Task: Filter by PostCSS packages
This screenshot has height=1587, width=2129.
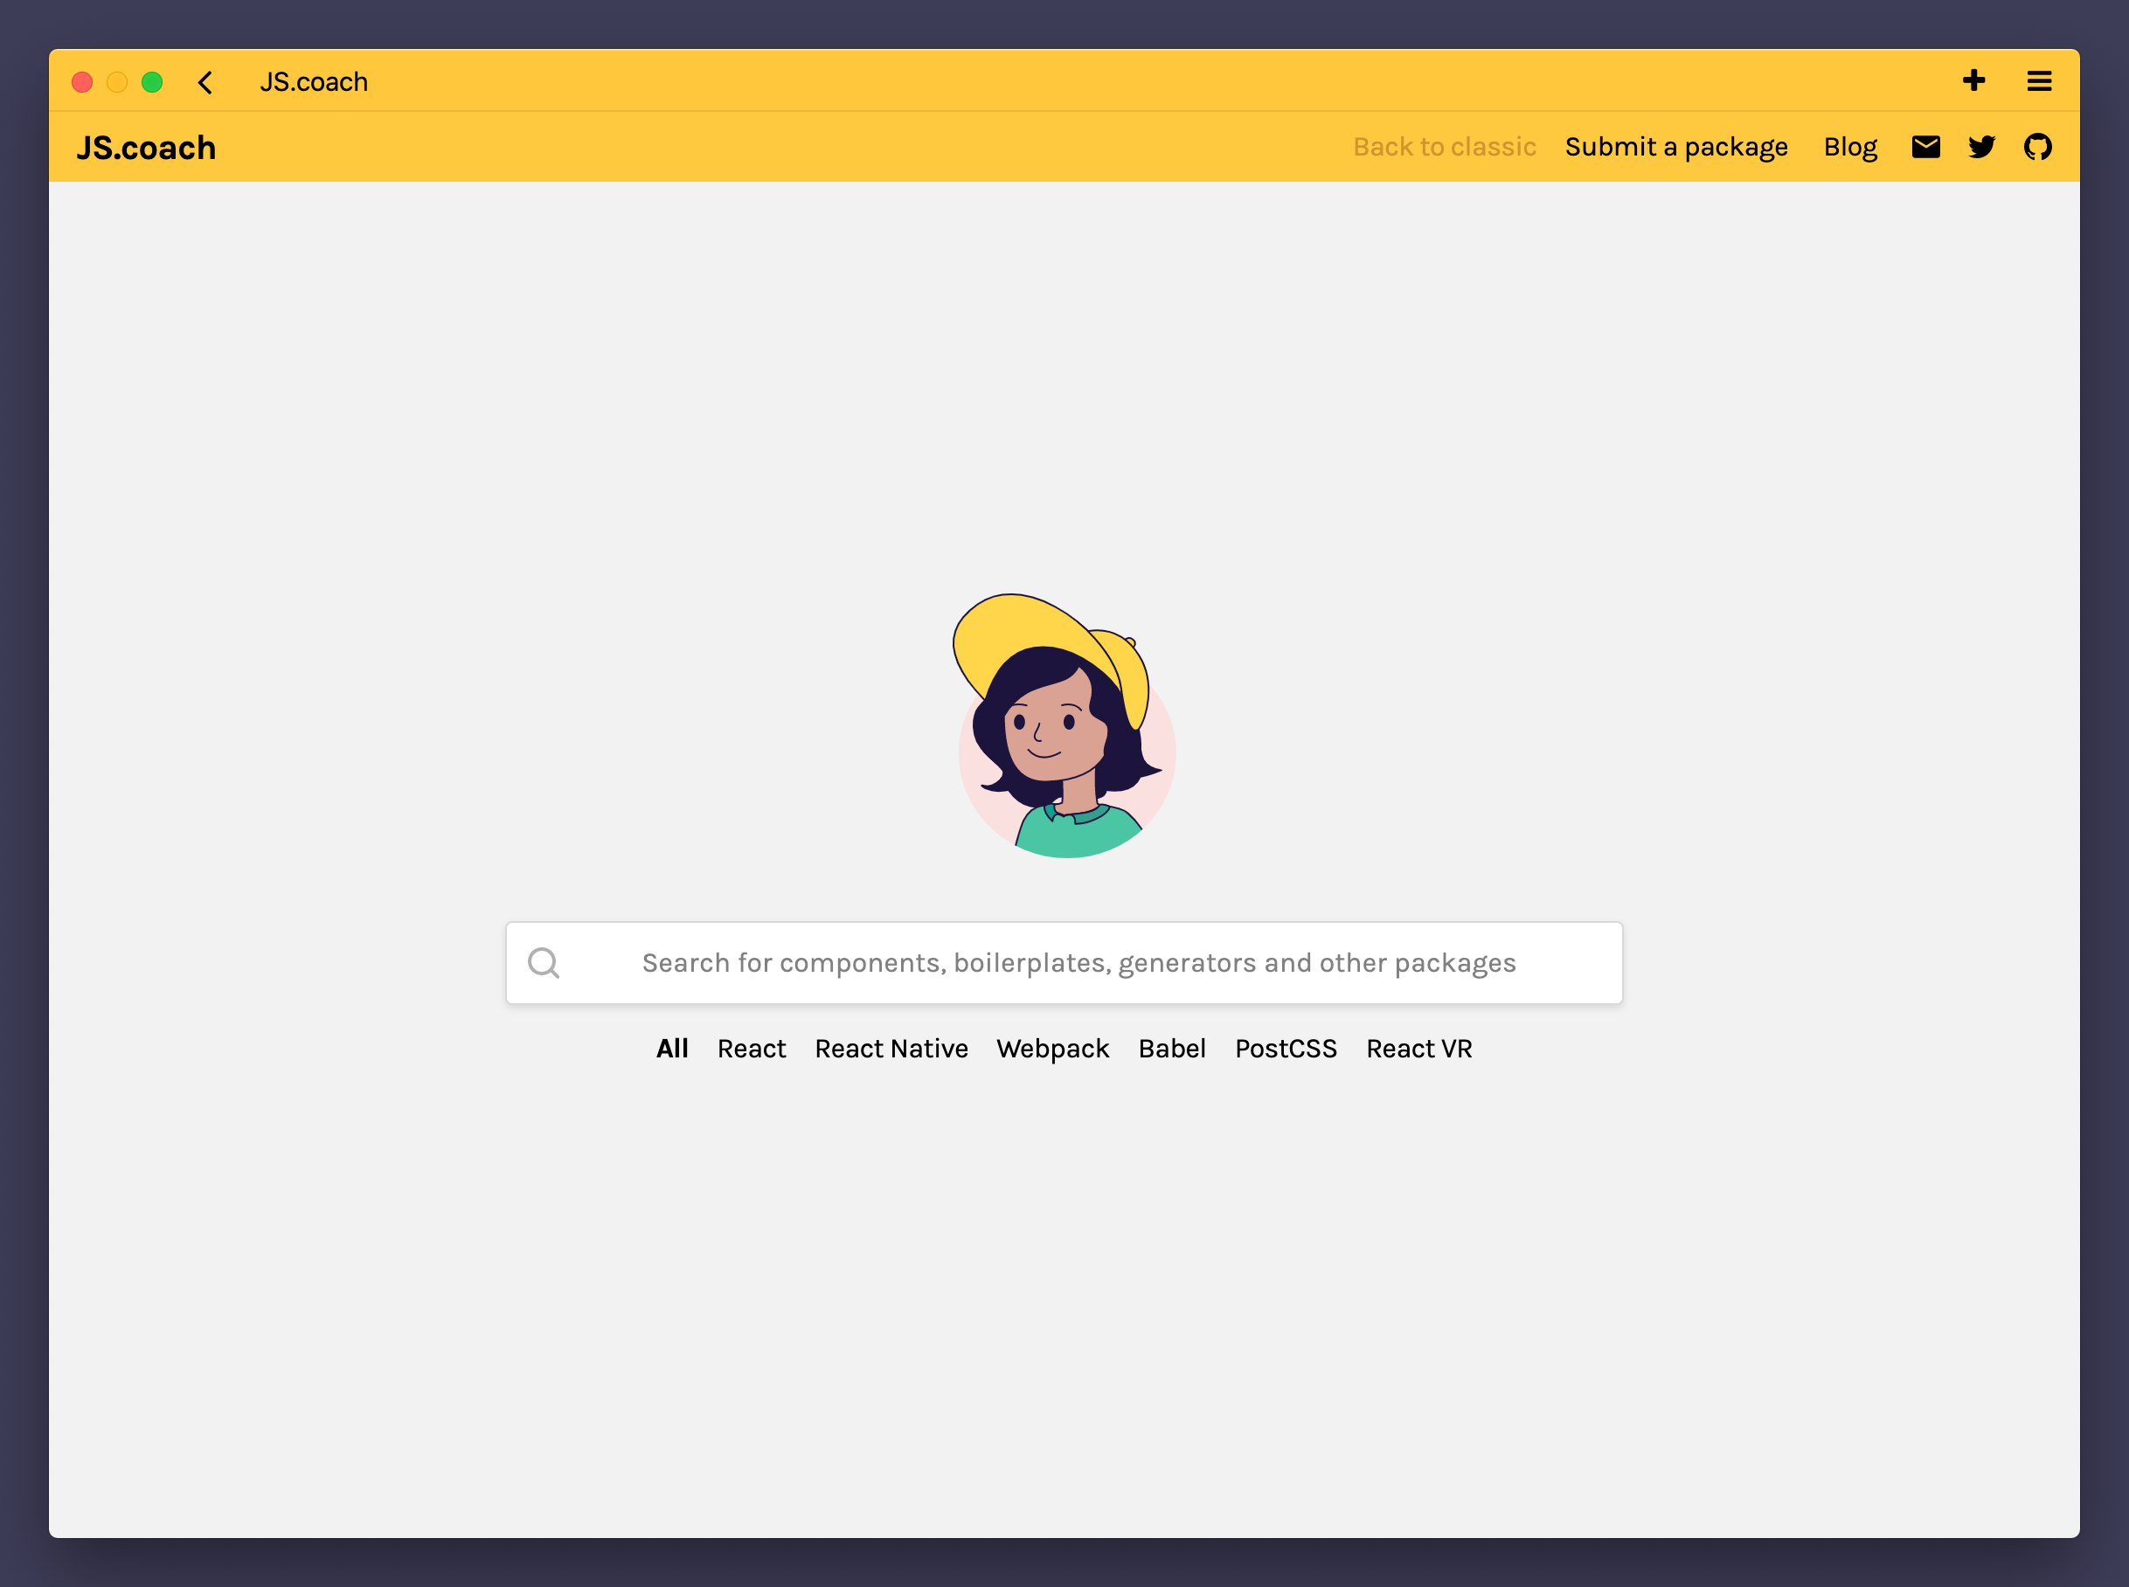Action: point(1286,1048)
